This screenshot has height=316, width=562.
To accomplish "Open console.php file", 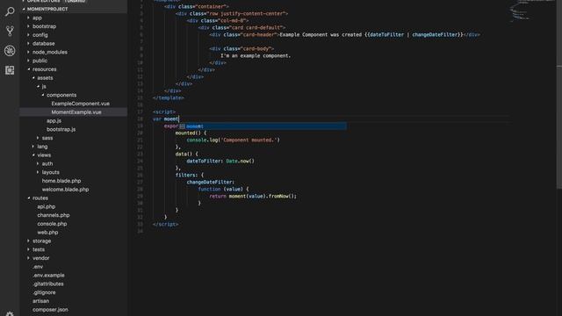I will click(x=52, y=224).
